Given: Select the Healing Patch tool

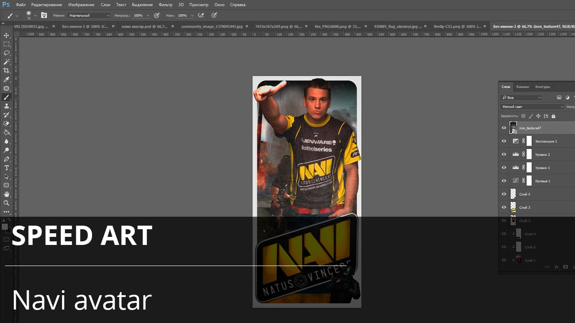Looking at the screenshot, I should pyautogui.click(x=6, y=88).
